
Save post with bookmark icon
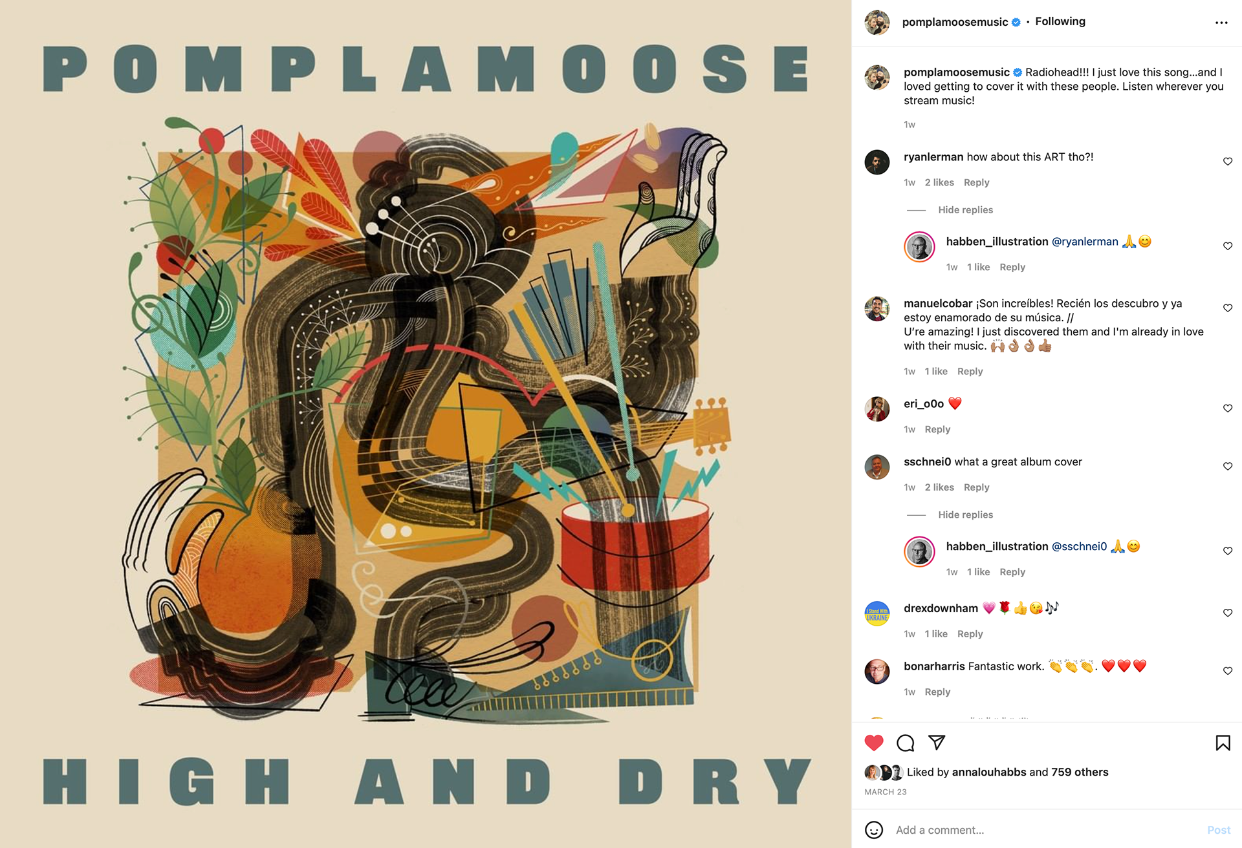1223,743
